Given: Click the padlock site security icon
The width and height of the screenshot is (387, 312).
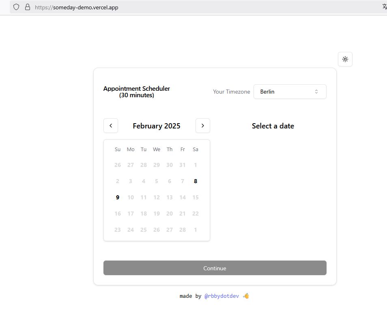Looking at the screenshot, I should pos(28,7).
